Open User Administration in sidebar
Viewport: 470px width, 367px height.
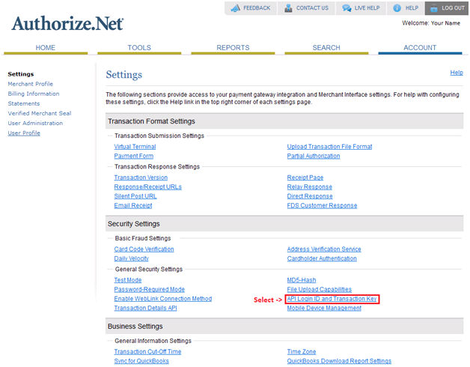click(x=35, y=123)
